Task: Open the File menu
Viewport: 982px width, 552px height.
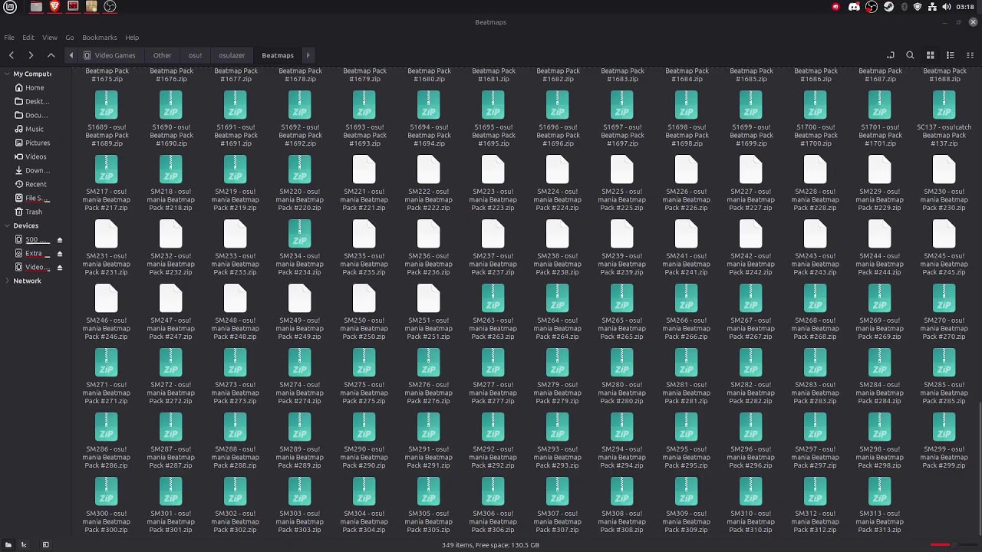Action: pos(9,38)
